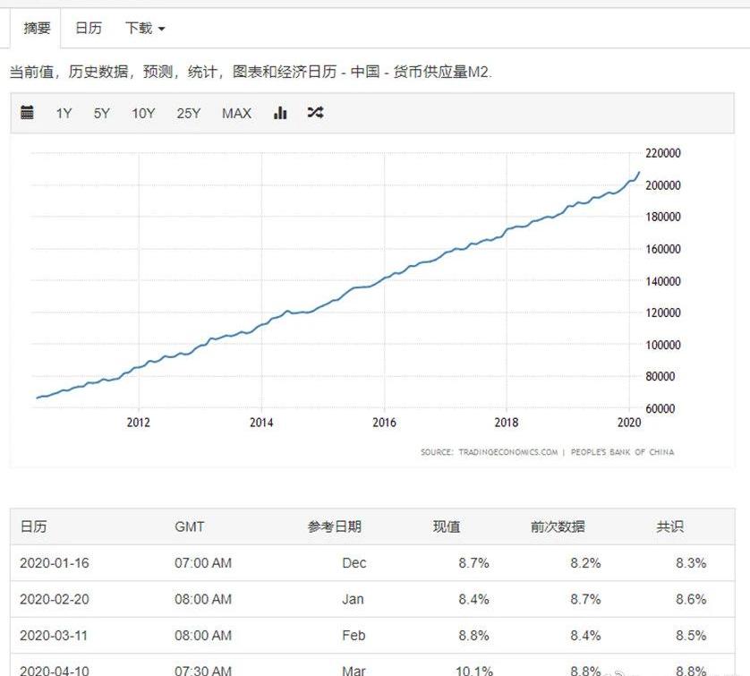750x676 pixels.
Task: Open the 下载 dropdown menu
Action: pos(145,28)
